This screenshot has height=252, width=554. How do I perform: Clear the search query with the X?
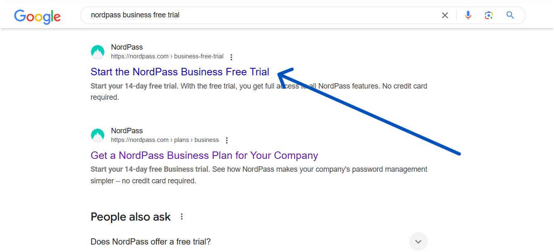[445, 15]
